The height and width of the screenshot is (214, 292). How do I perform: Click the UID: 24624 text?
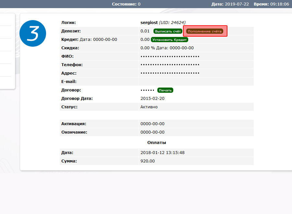point(172,22)
